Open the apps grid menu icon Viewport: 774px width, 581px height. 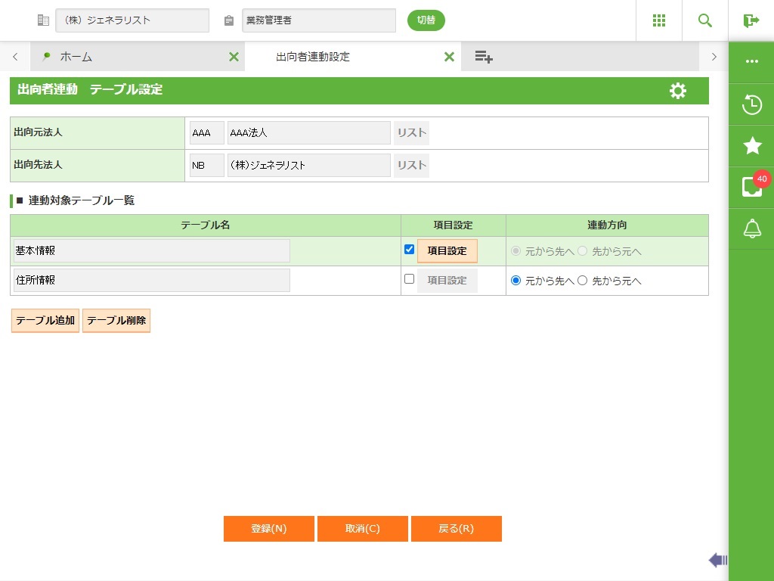[658, 20]
